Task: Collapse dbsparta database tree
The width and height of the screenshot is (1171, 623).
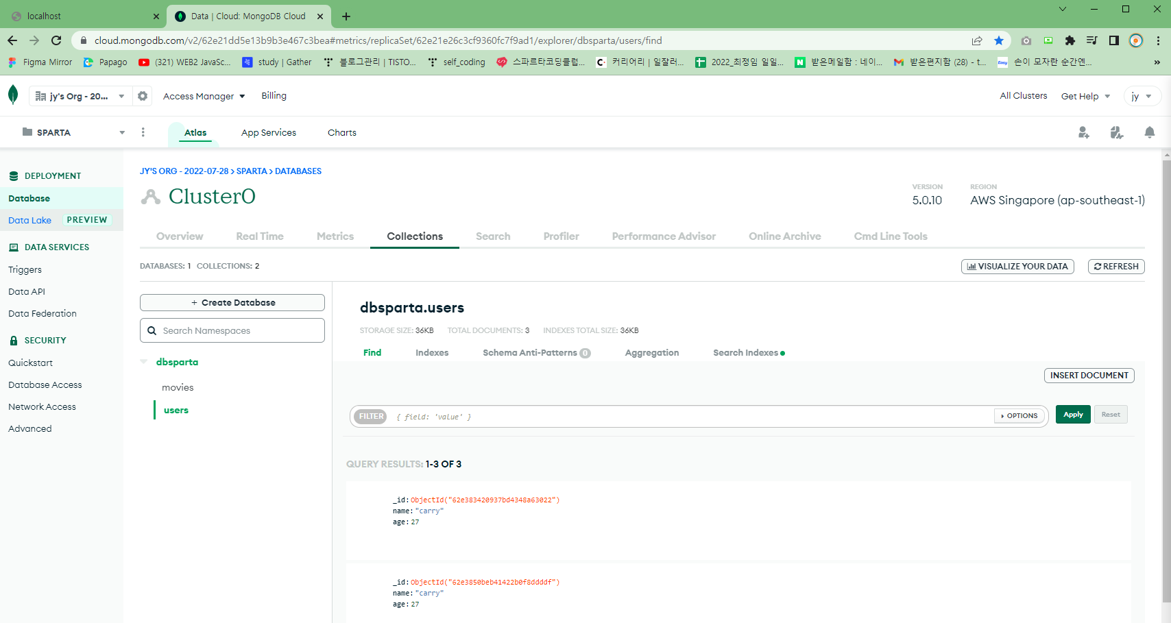Action: pyautogui.click(x=144, y=362)
